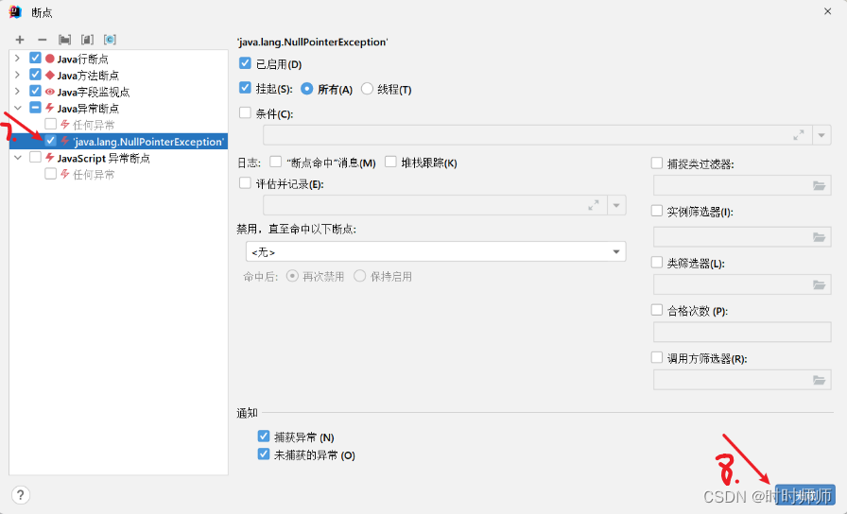
Task: Browse folder icon for 捕捉类过滤器 field
Action: click(819, 186)
